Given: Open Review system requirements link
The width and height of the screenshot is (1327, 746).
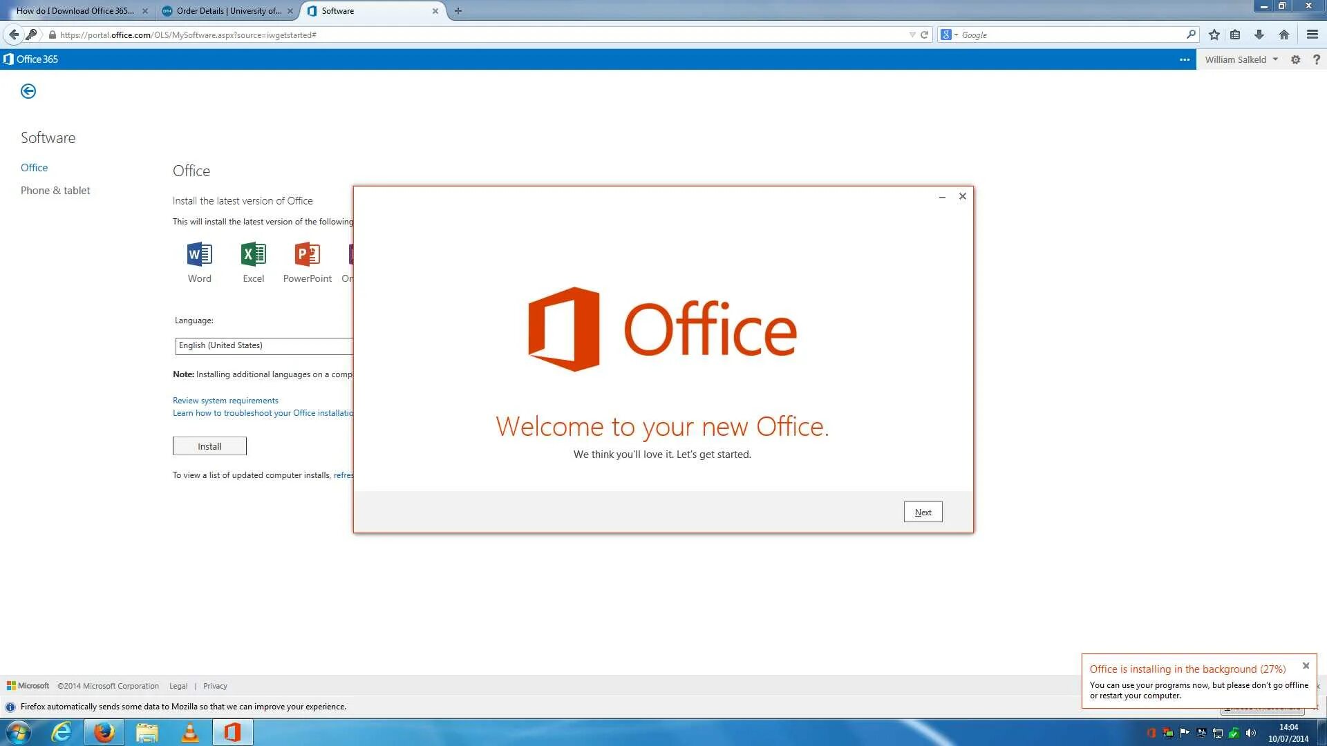Looking at the screenshot, I should tap(225, 401).
